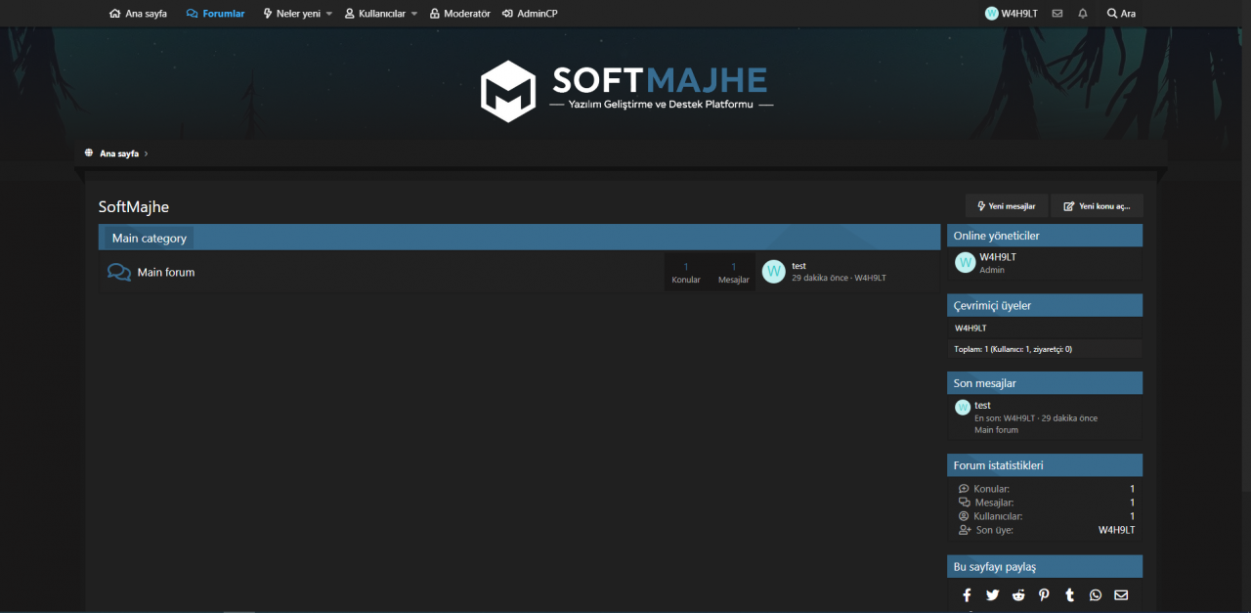Click the Tumblr share icon
The height and width of the screenshot is (613, 1251).
[x=1069, y=595]
